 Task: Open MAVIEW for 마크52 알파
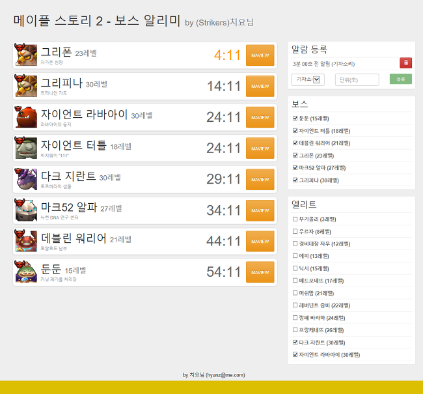click(260, 210)
